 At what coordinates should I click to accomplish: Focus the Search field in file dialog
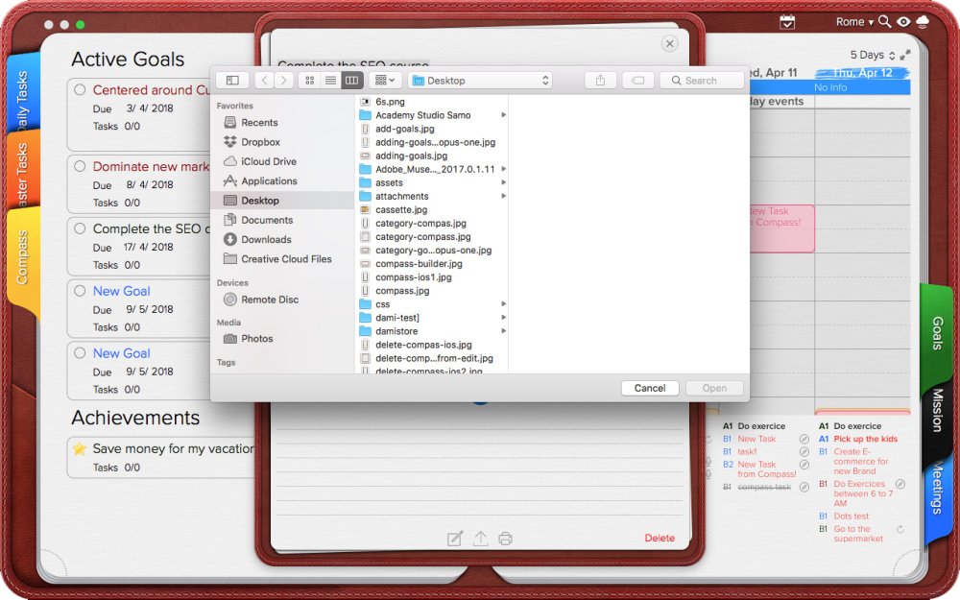[702, 81]
